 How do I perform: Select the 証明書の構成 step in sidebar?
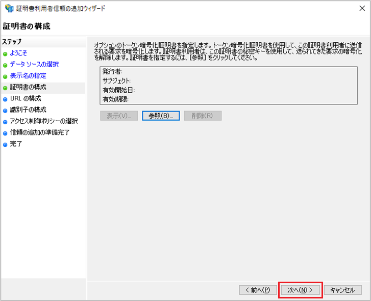pos(28,87)
